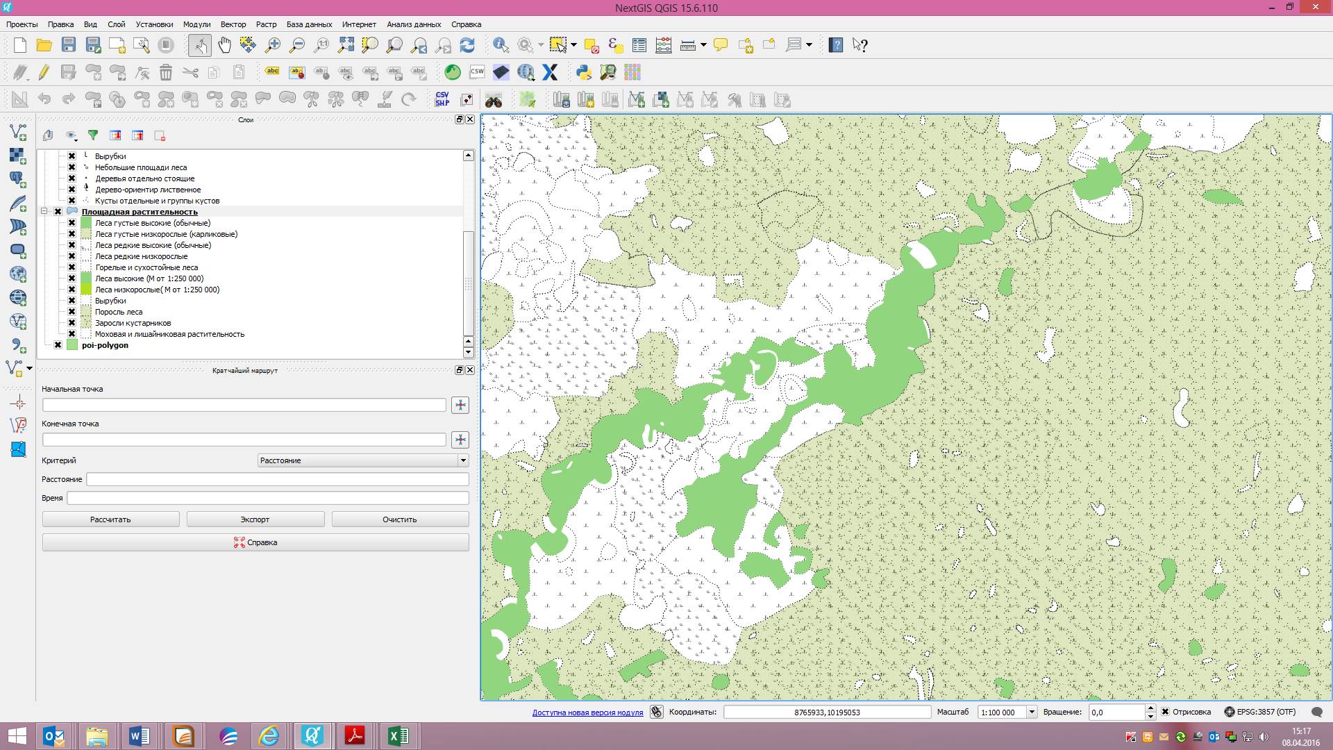Follow the Доступна новая версия модуля link
This screenshot has width=1333, height=750.
tap(587, 712)
